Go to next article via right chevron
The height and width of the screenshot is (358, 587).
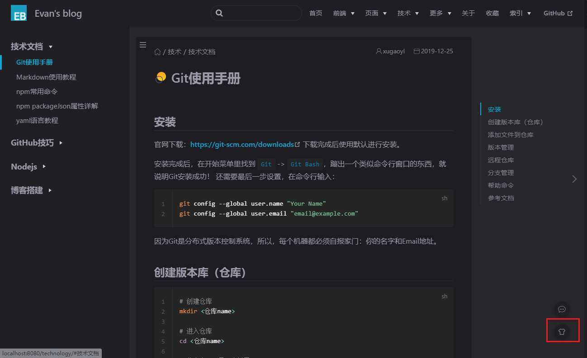(574, 179)
